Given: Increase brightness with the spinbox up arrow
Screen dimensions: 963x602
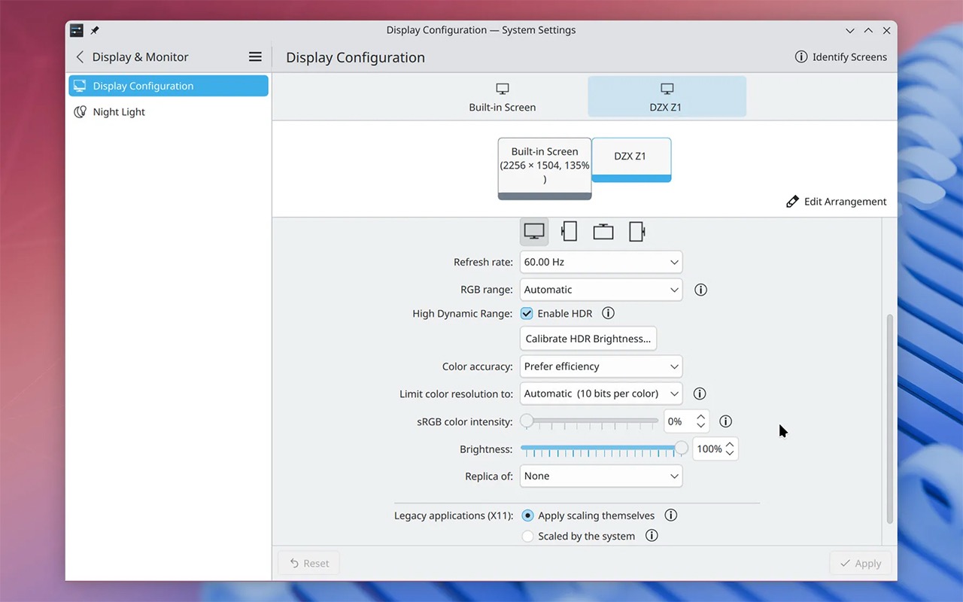Looking at the screenshot, I should (x=730, y=444).
